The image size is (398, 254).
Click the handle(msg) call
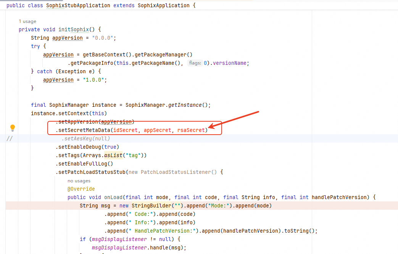[x=166, y=248]
